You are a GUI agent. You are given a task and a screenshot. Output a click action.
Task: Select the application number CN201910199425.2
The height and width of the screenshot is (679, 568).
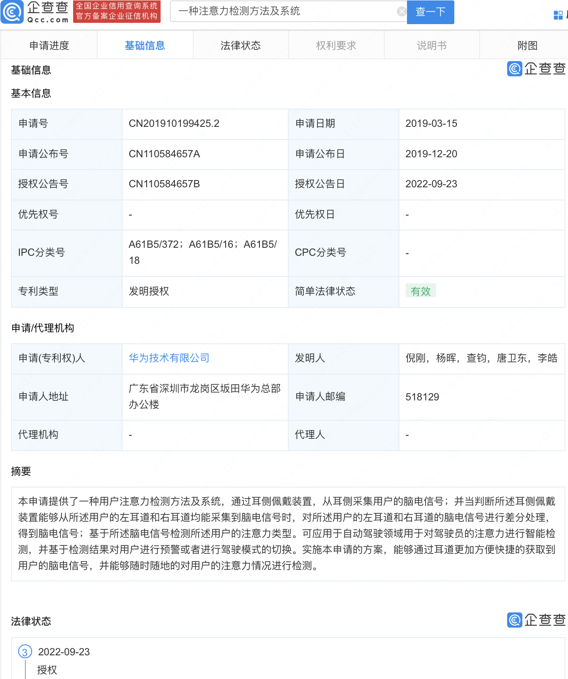pos(174,123)
